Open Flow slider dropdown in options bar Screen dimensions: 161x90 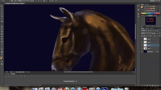(x=50, y=1)
